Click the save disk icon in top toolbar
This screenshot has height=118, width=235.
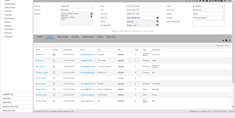pos(210,1)
